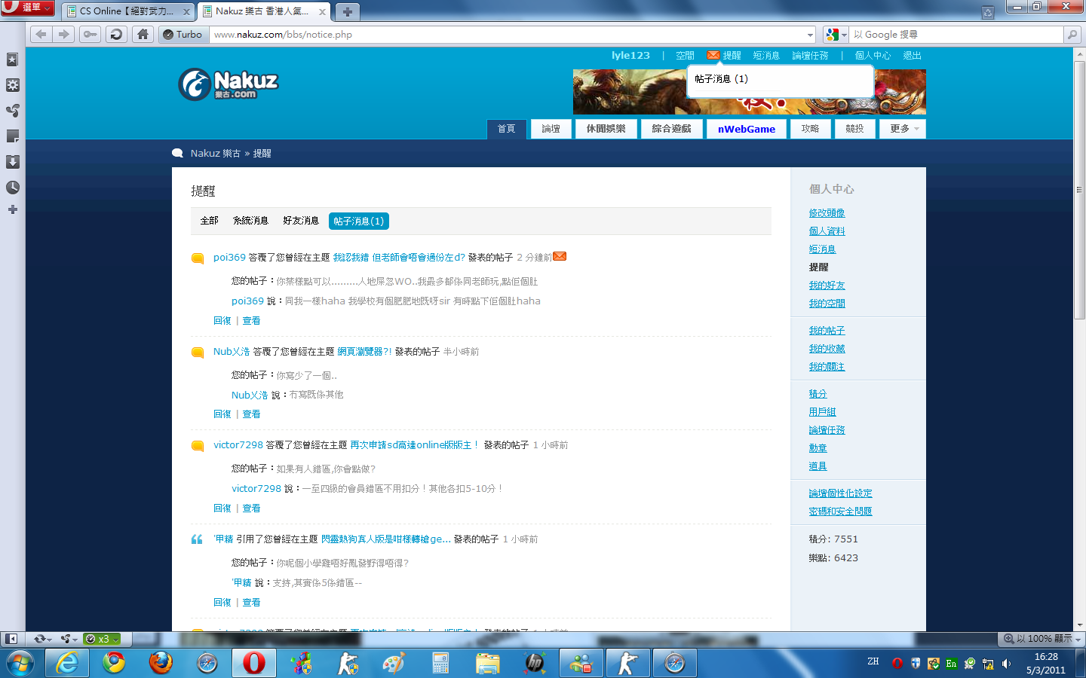Open the Bookmarks star panel in sidebar
The image size is (1086, 678).
(x=12, y=60)
